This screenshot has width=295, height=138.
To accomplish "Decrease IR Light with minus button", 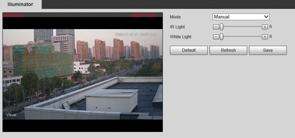I will click(216, 27).
